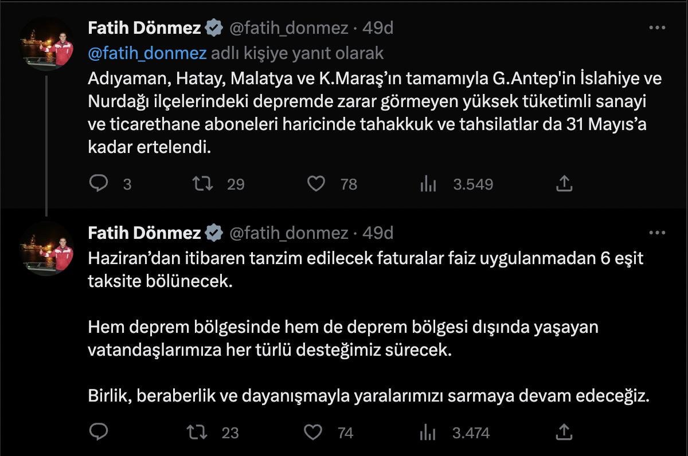Open the first tweet's profile avatar
This screenshot has height=456, width=688.
[x=46, y=44]
